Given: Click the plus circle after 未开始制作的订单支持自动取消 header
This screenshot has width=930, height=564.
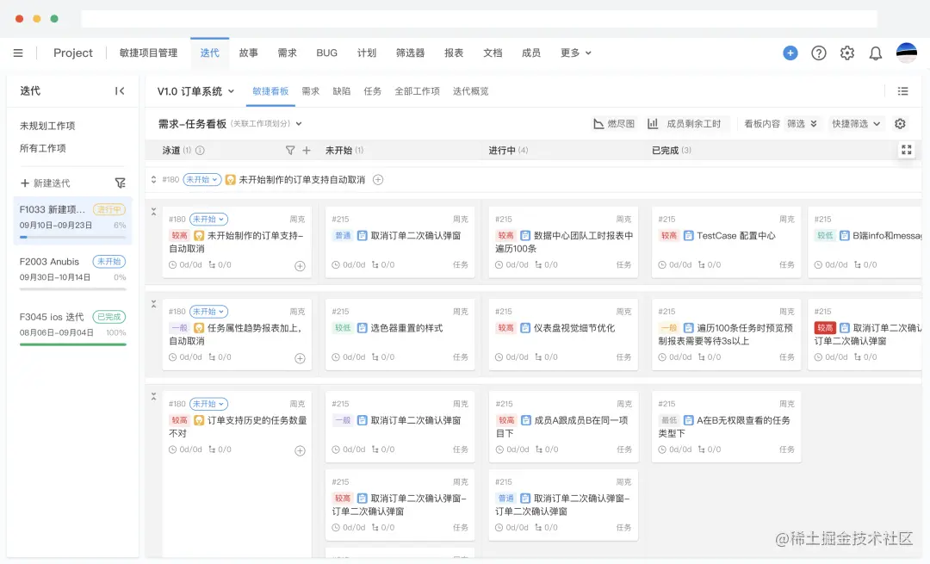Looking at the screenshot, I should pyautogui.click(x=378, y=179).
